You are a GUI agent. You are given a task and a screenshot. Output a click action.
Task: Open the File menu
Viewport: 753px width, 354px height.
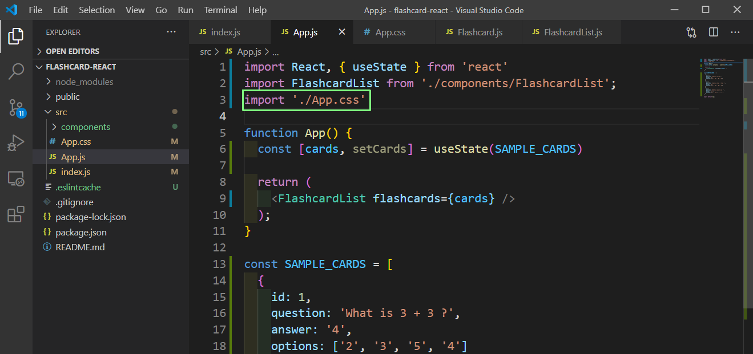(x=35, y=10)
